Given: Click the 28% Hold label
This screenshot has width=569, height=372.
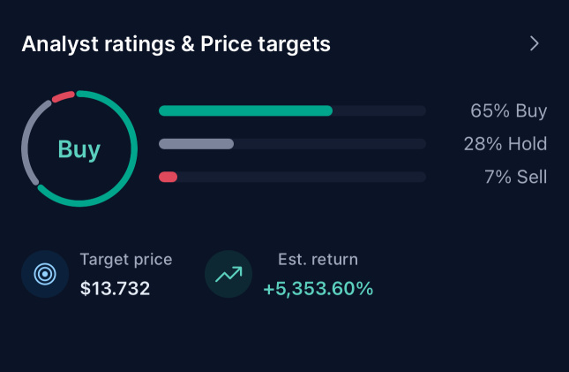Looking at the screenshot, I should tap(505, 144).
